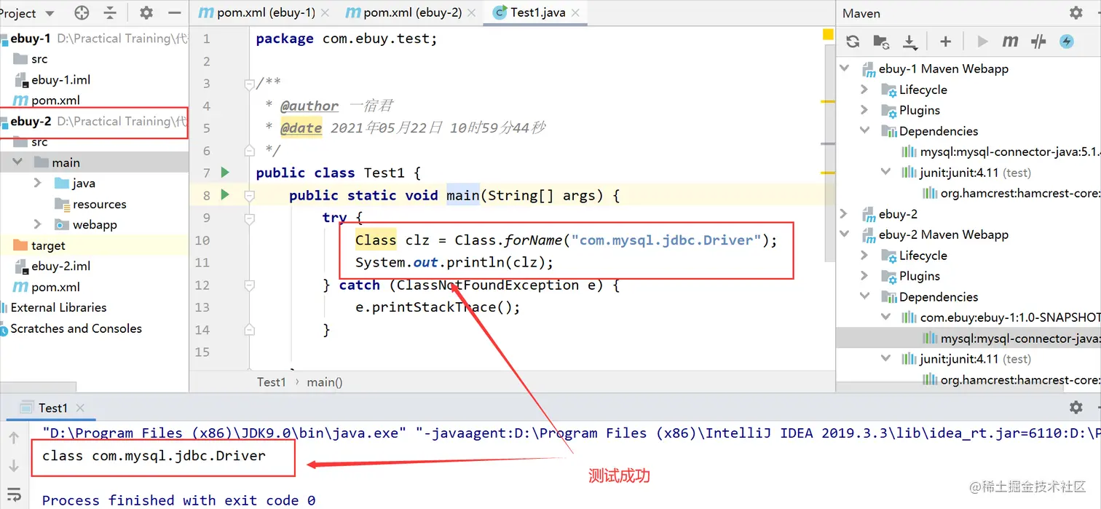Screen dimensions: 1101x509
Task: Collapse com.ebuy:ebuy-1:1.0-SNAPSHOT dependency
Action: 885,317
